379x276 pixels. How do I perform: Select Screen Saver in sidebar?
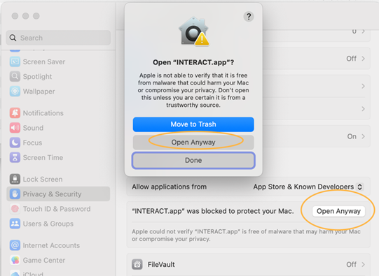[58, 61]
